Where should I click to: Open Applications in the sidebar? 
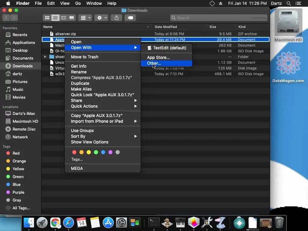tap(23, 43)
